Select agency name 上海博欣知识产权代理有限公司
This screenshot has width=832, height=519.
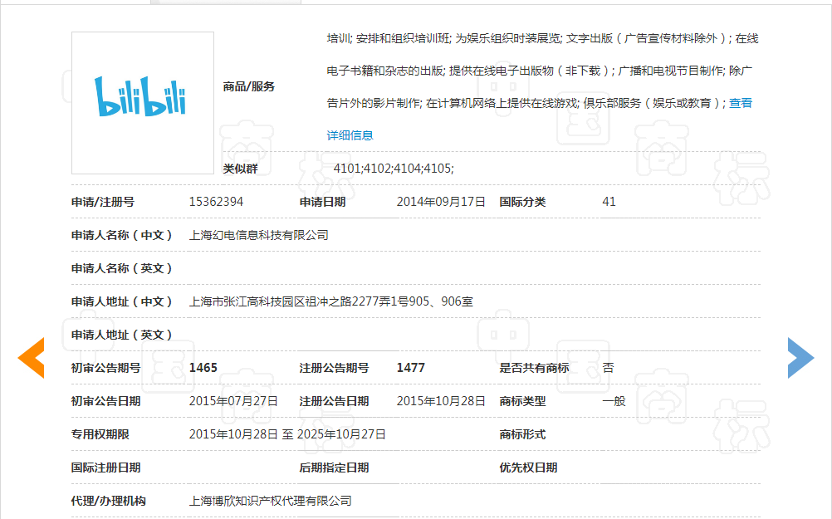click(x=271, y=501)
